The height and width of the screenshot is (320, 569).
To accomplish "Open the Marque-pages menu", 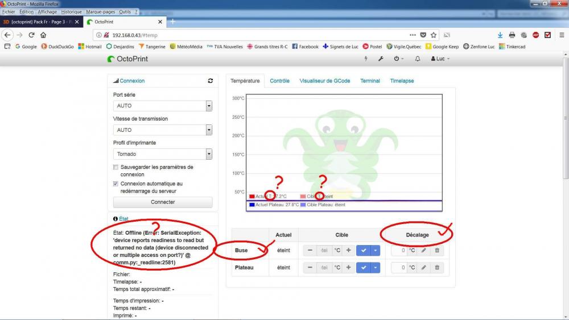I will tap(101, 12).
